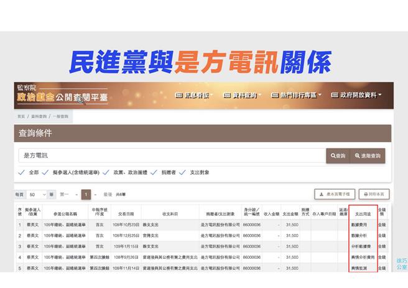Open the per-page dropdown showing 50
The image size is (408, 288).
pyautogui.click(x=37, y=195)
